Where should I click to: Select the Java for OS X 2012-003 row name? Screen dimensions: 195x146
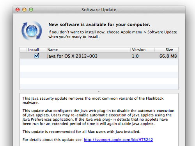click(72, 56)
